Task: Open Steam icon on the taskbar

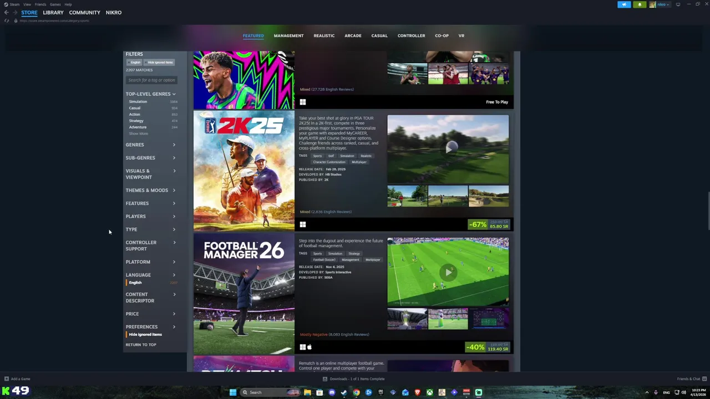Action: (x=344, y=392)
